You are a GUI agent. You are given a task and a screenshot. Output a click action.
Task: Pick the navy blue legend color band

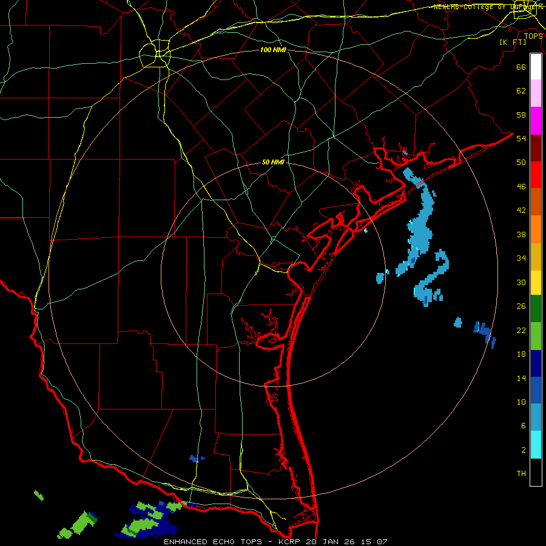(536, 363)
